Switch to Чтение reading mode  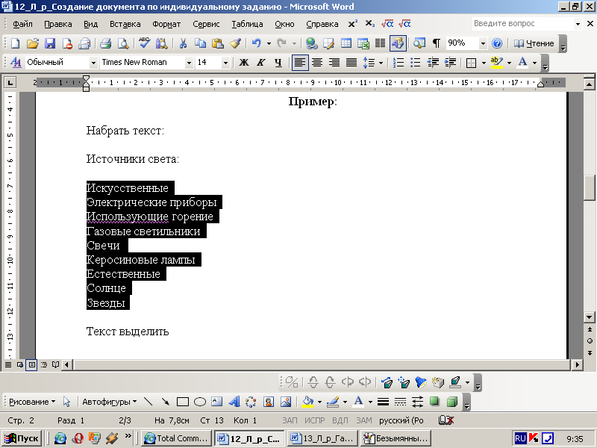point(534,43)
